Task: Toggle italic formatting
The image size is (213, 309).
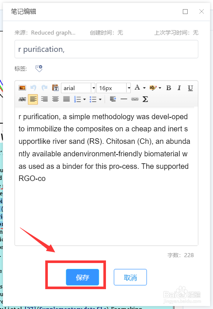Action: click(x=179, y=88)
